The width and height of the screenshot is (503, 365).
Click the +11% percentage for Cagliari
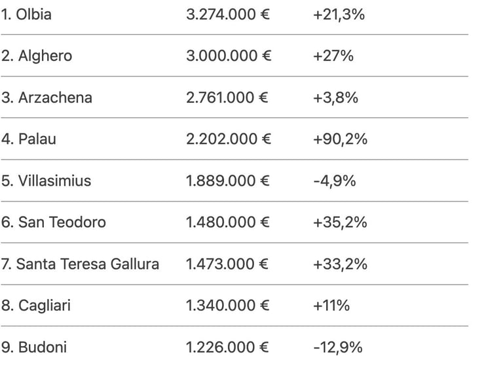(x=331, y=305)
